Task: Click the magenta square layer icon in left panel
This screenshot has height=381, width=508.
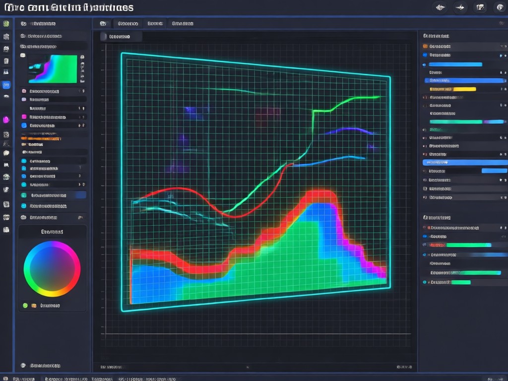Action: coord(24,117)
